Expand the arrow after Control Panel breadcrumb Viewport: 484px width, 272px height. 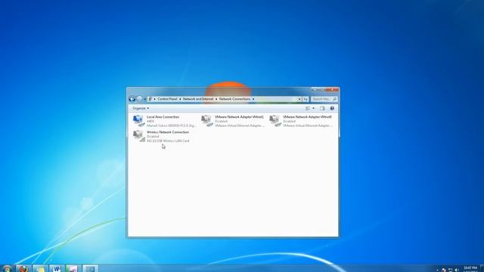click(180, 99)
